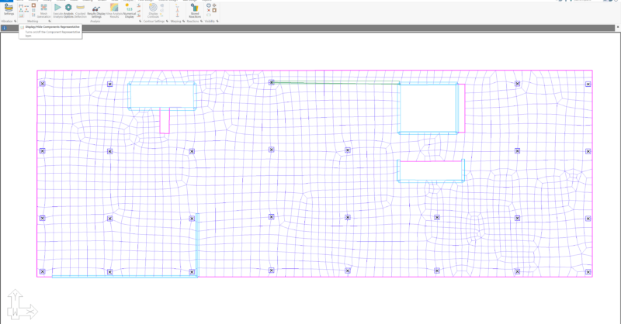
Task: Click the Mesh Generation tool
Action: 44,10
